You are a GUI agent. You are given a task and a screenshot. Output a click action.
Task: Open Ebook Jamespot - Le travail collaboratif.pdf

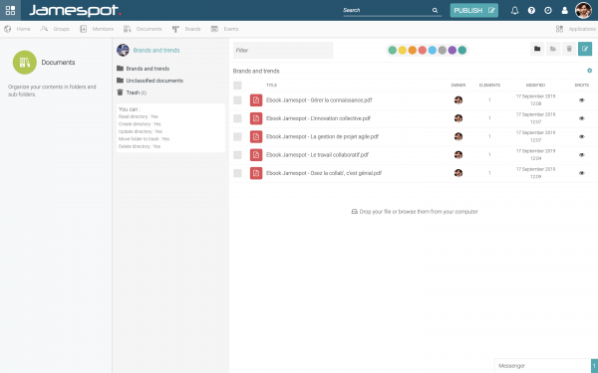click(317, 155)
